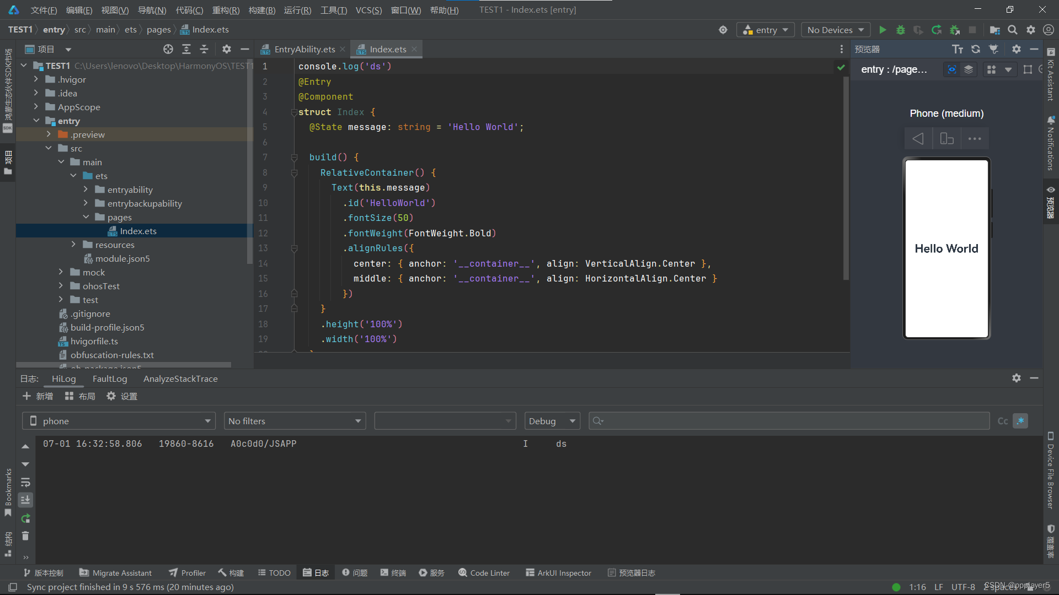The image size is (1059, 595).
Task: Toggle the regex asterisk button in log search
Action: [1020, 421]
